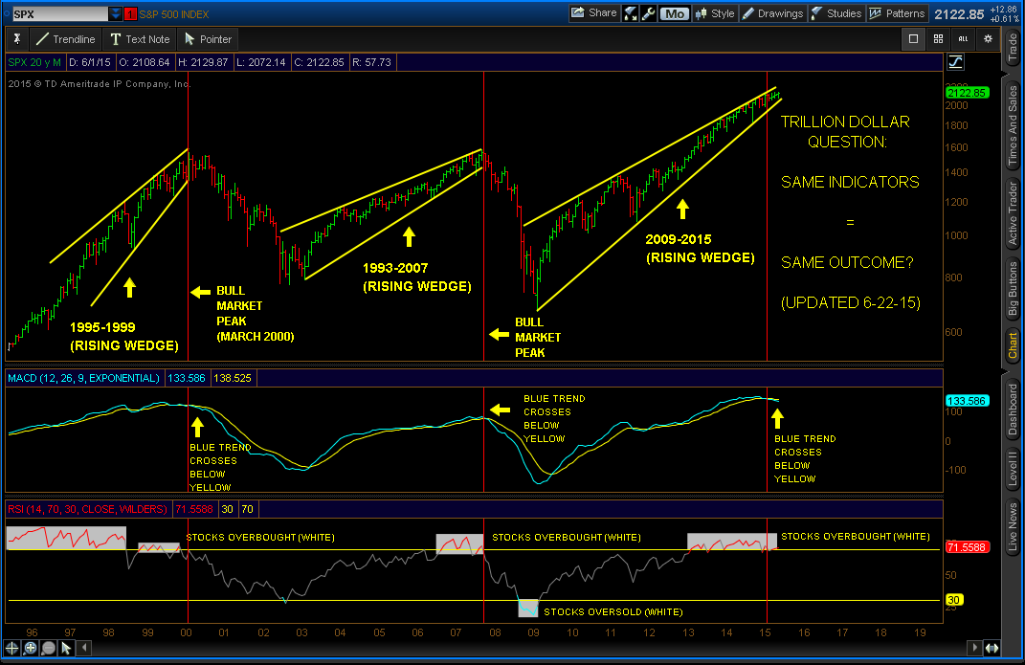Click the Share button

click(593, 13)
